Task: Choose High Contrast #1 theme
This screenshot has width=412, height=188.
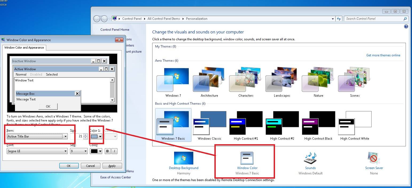Action: coord(246,126)
